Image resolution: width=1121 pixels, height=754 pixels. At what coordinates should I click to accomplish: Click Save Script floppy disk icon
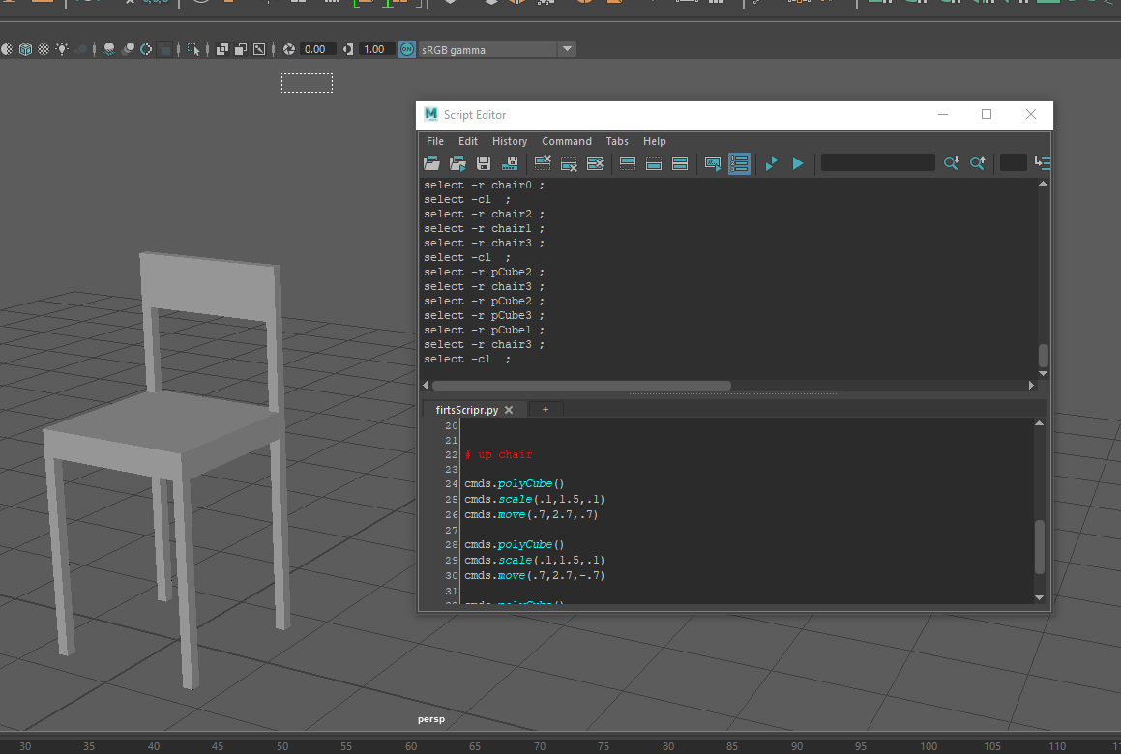tap(484, 163)
